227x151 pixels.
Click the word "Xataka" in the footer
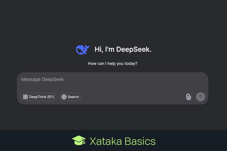[x=105, y=141]
